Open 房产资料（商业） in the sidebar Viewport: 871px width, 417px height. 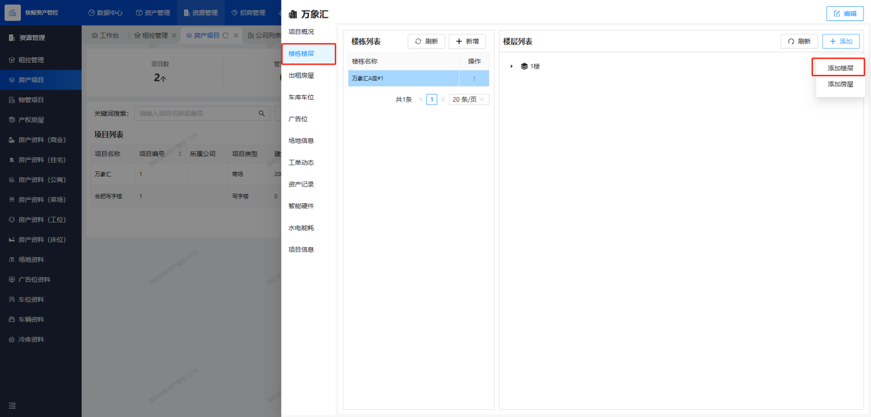(41, 139)
